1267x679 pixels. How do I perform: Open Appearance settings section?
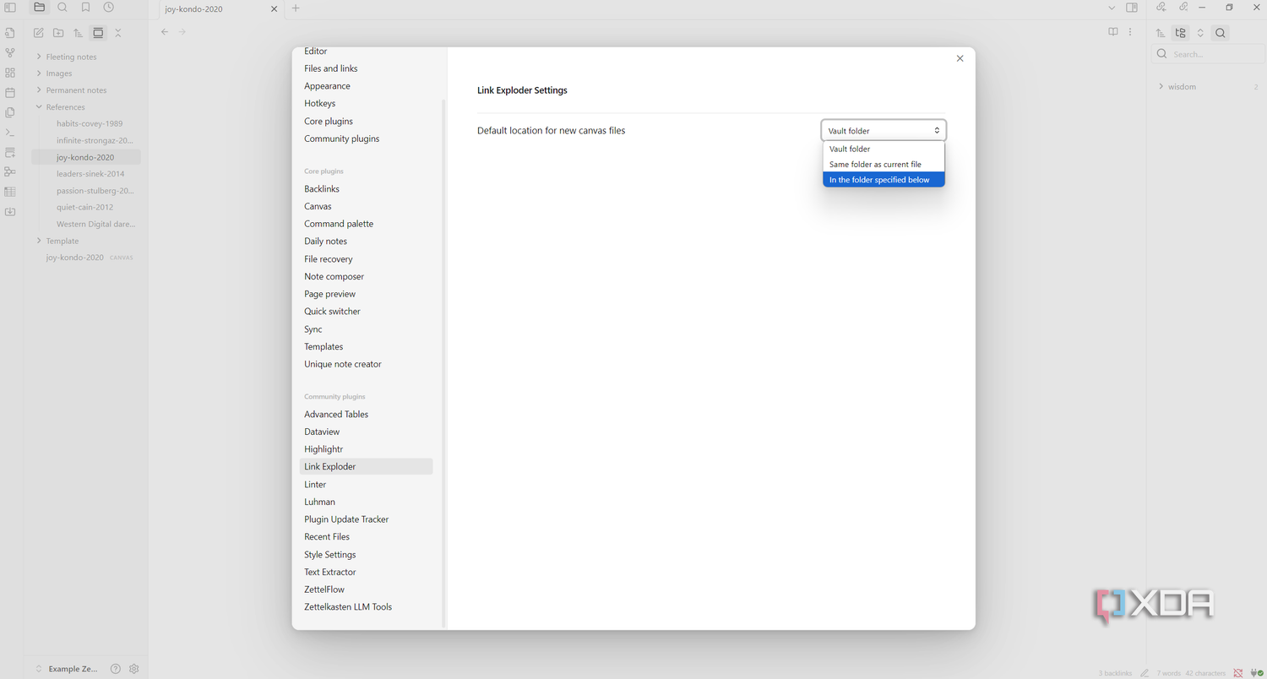[x=327, y=86]
